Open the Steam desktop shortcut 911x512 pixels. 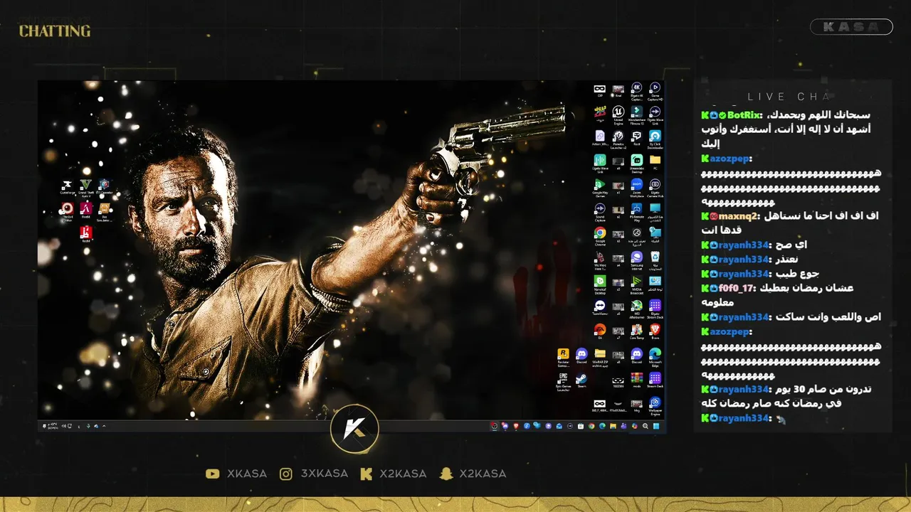click(x=581, y=378)
